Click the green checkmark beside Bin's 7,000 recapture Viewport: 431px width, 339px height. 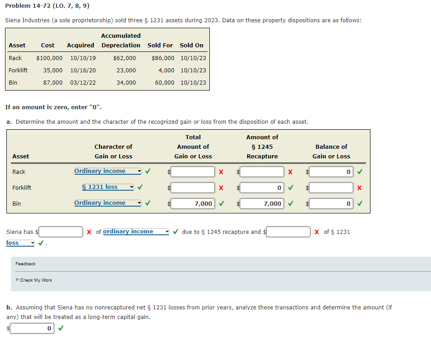click(x=290, y=203)
